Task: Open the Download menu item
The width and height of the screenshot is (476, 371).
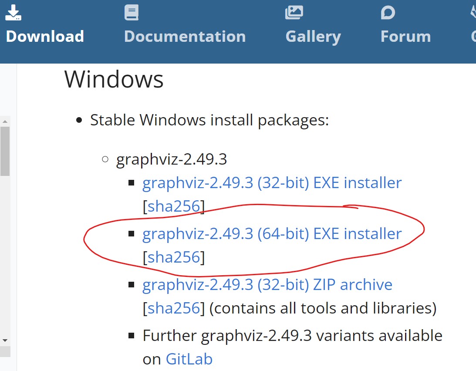Action: click(x=45, y=36)
